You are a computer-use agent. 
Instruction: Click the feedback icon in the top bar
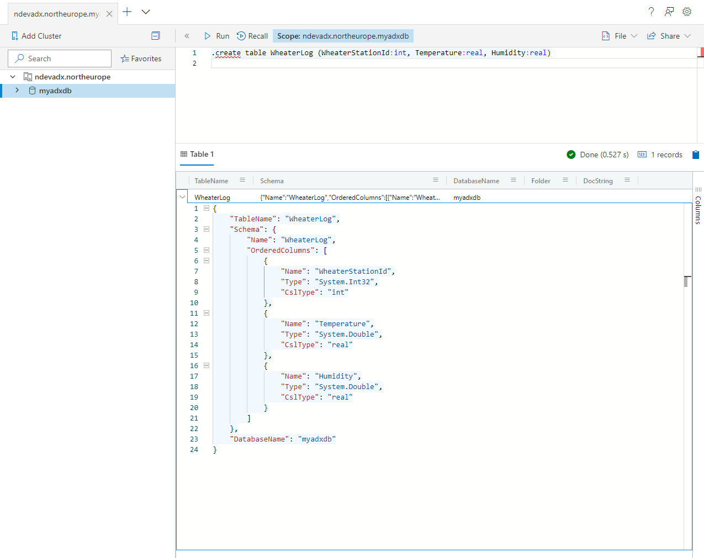[669, 11]
